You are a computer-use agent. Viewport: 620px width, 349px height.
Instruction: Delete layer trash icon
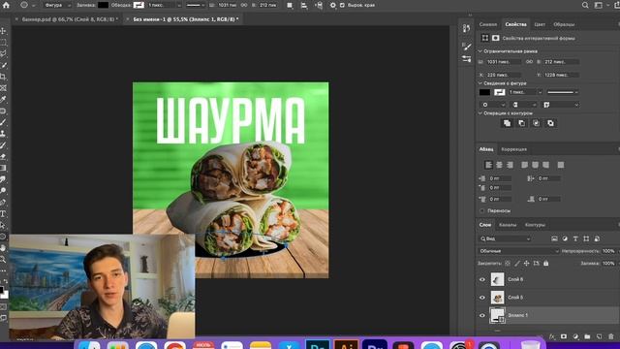611,336
